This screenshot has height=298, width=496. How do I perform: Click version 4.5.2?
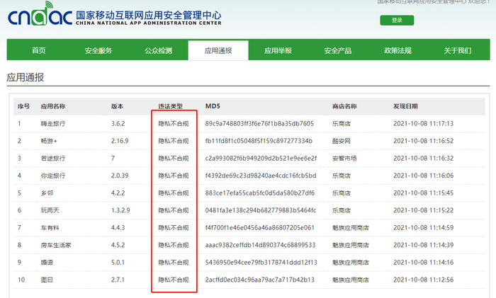pos(118,245)
